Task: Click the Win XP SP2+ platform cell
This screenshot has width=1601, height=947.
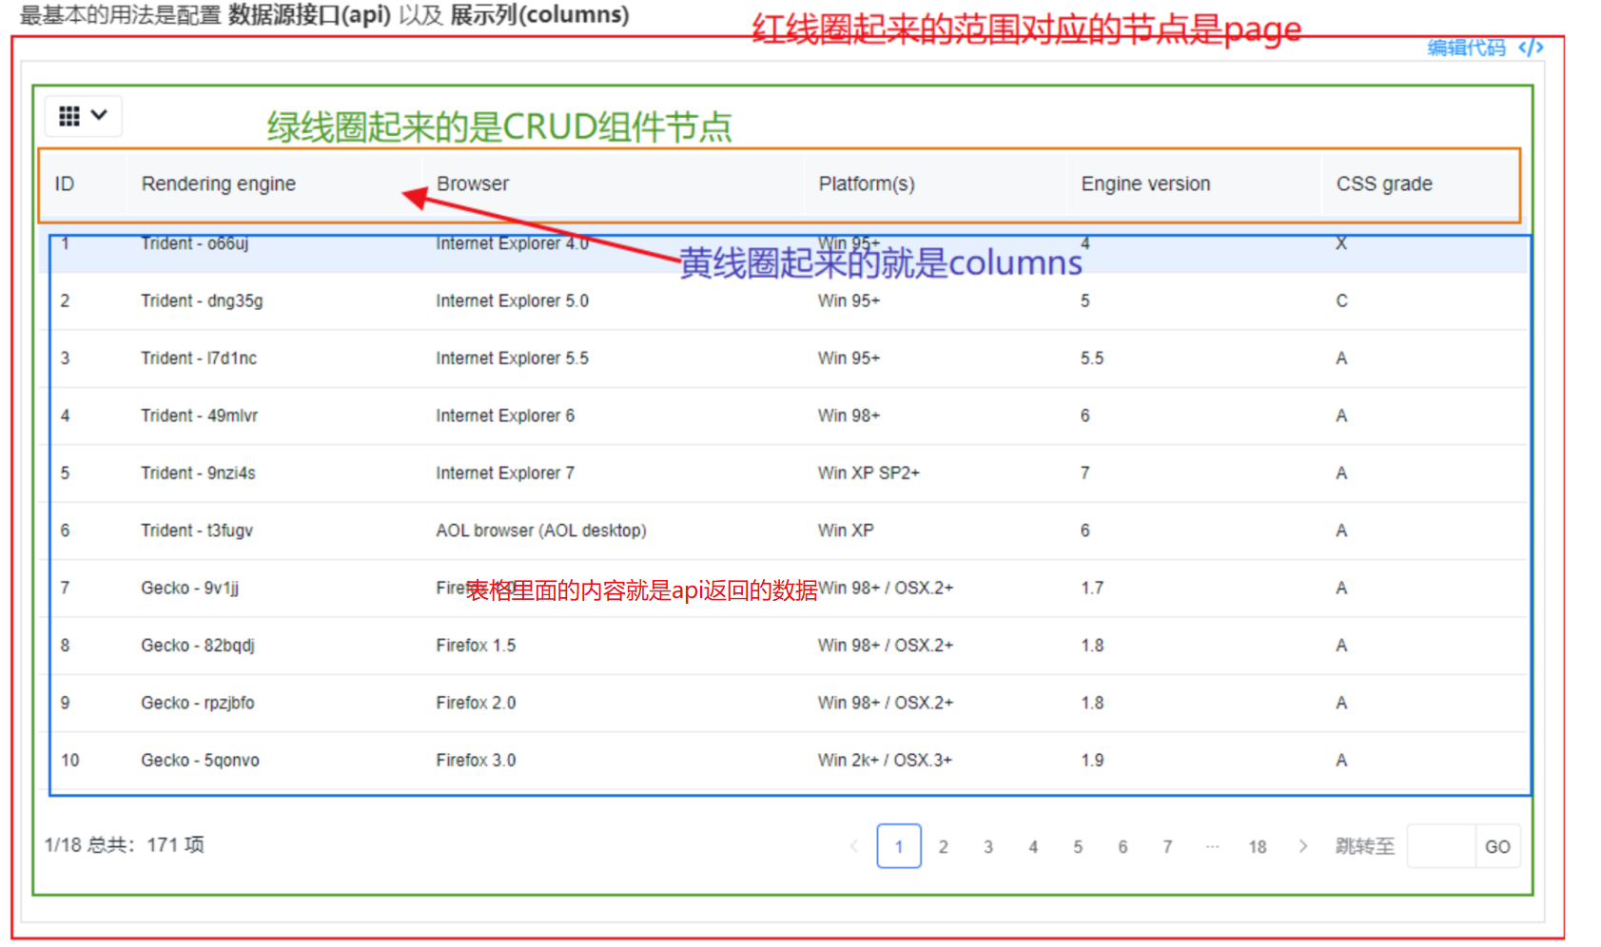Action: (x=869, y=473)
